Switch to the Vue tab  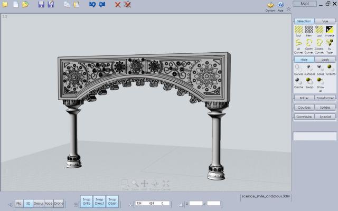coord(325,21)
